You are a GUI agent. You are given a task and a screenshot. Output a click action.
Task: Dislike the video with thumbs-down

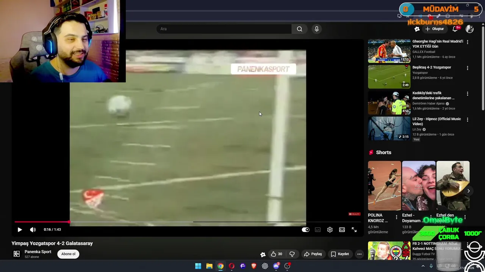pos(292,254)
